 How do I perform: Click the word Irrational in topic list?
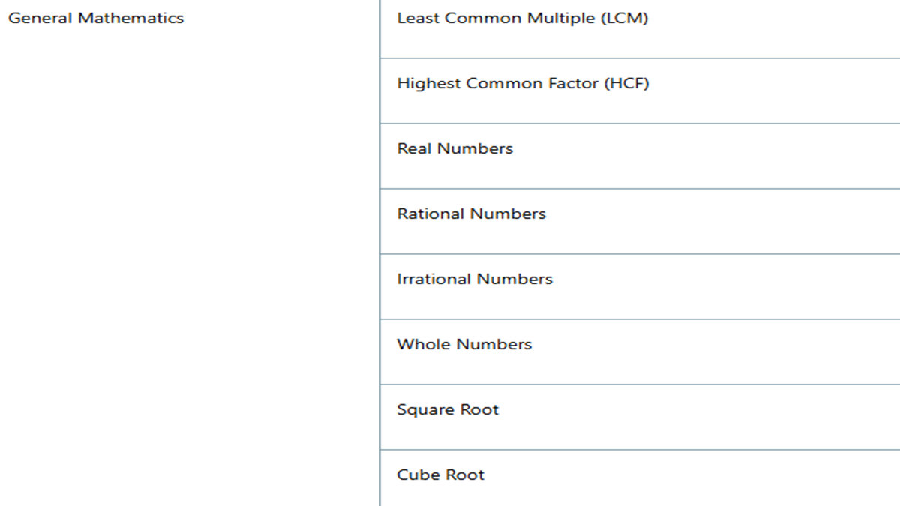tap(434, 279)
